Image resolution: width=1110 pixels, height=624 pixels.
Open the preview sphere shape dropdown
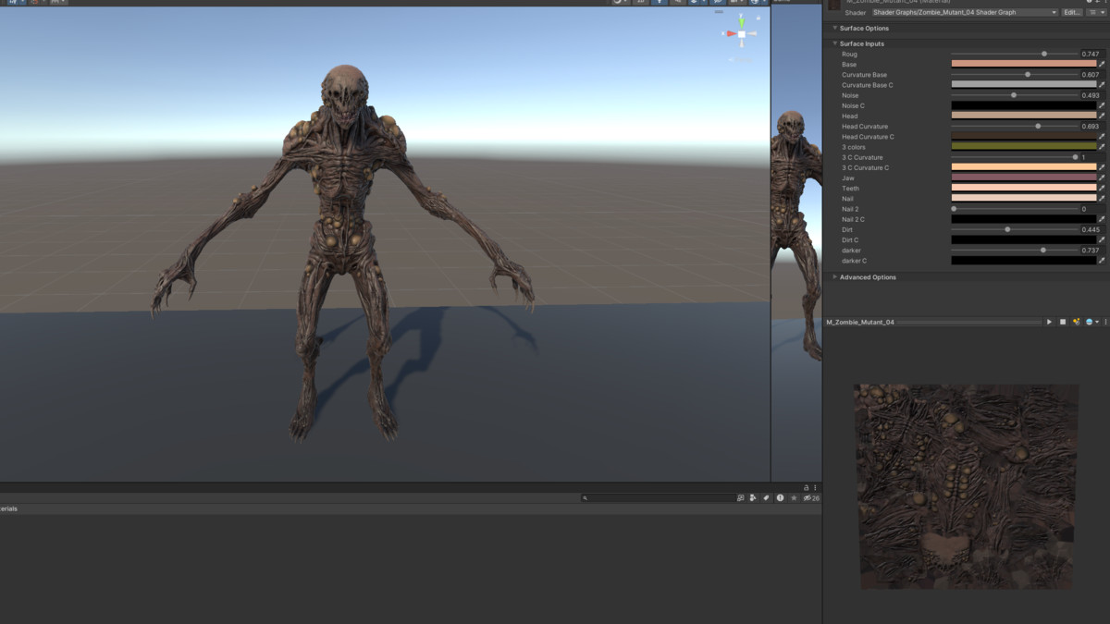click(x=1092, y=322)
